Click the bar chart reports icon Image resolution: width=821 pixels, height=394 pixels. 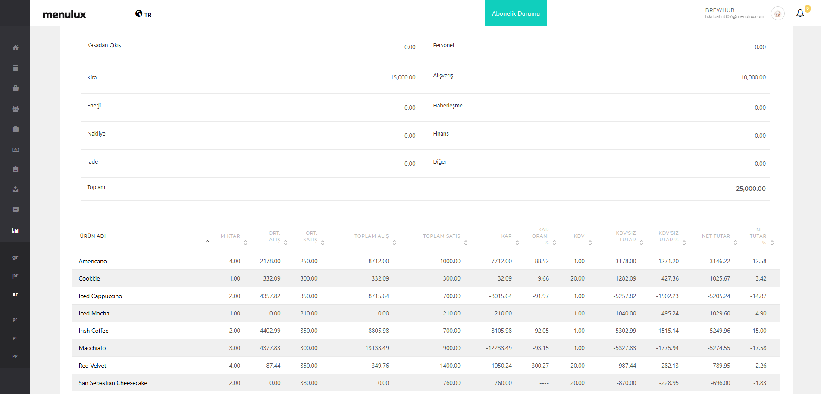click(16, 231)
